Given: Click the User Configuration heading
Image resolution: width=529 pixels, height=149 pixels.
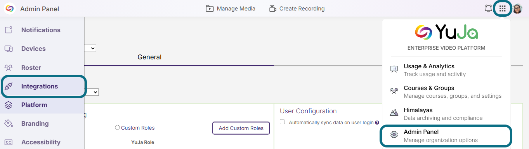Looking at the screenshot, I should point(308,111).
